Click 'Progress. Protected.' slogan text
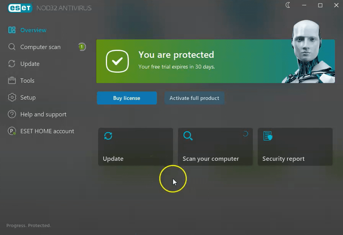Viewport: 343px width, 235px height. (x=29, y=225)
